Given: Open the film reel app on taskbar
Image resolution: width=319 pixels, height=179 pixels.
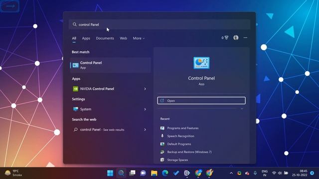Looking at the screenshot, I should coord(187,173).
